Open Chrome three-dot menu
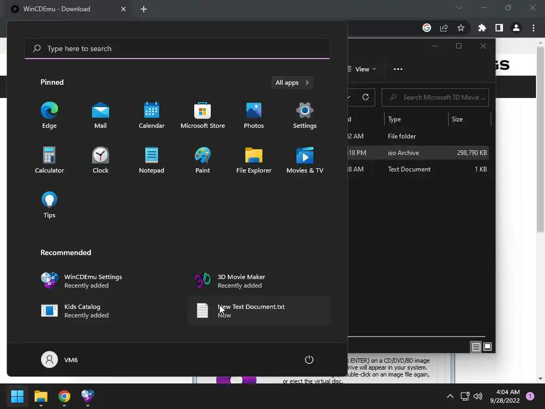This screenshot has height=409, width=545. [533, 28]
